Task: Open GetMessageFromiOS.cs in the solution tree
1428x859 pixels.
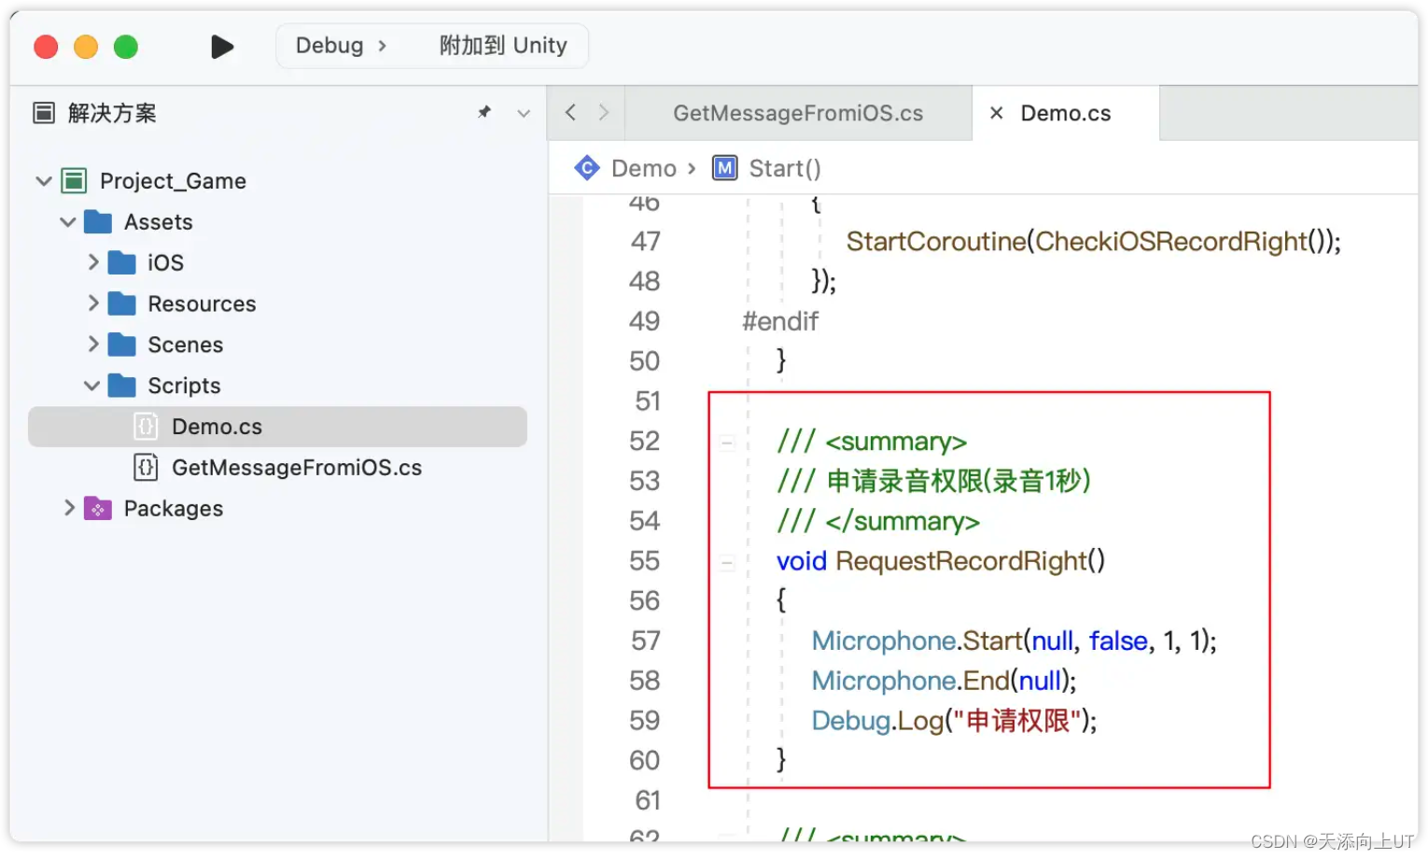Action: coord(297,467)
